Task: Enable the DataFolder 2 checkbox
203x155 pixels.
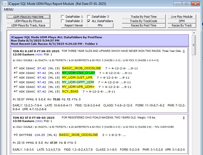Action: tap(63, 21)
